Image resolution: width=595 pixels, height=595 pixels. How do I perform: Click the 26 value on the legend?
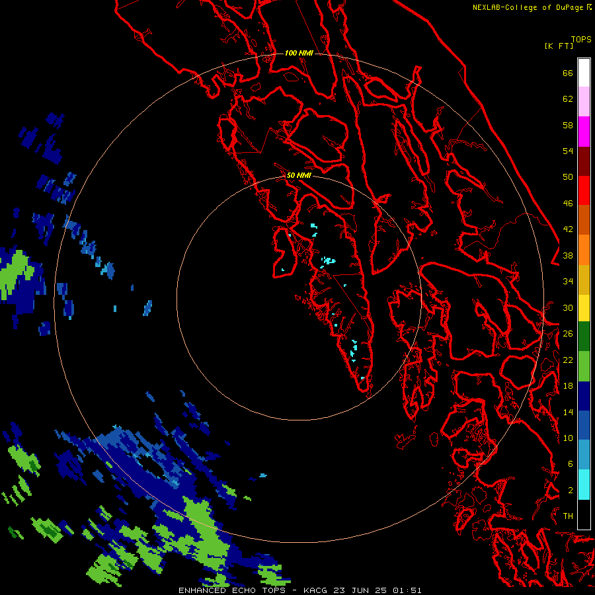568,334
